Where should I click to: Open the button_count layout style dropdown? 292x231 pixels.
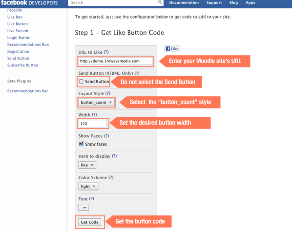[x=96, y=103]
